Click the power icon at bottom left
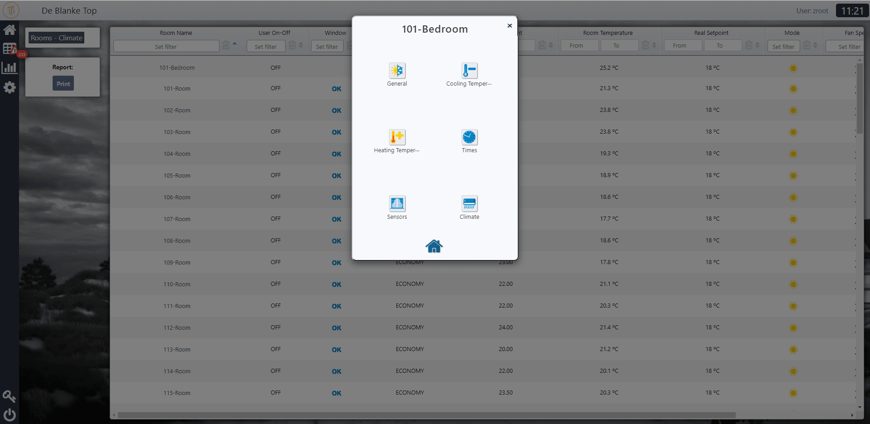Image resolution: width=870 pixels, height=424 pixels. click(x=9, y=414)
